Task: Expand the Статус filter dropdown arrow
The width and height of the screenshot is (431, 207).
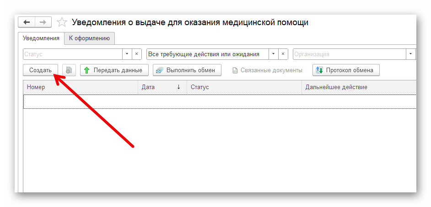Action: click(x=127, y=54)
